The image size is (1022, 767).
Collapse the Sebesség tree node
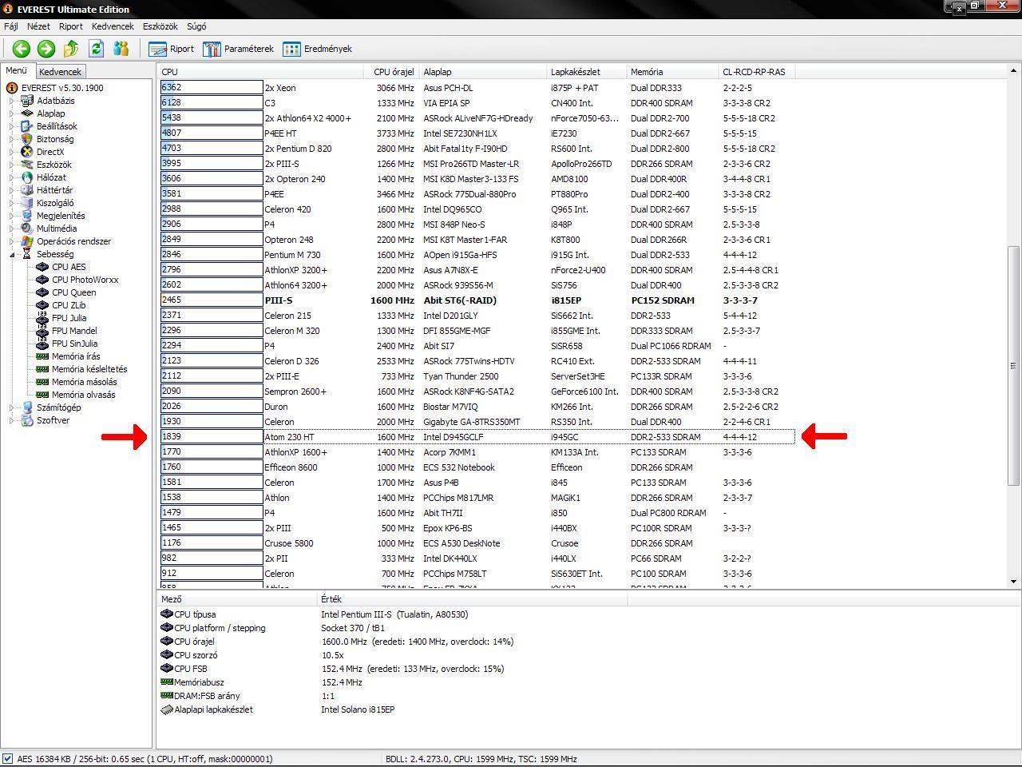[x=12, y=254]
